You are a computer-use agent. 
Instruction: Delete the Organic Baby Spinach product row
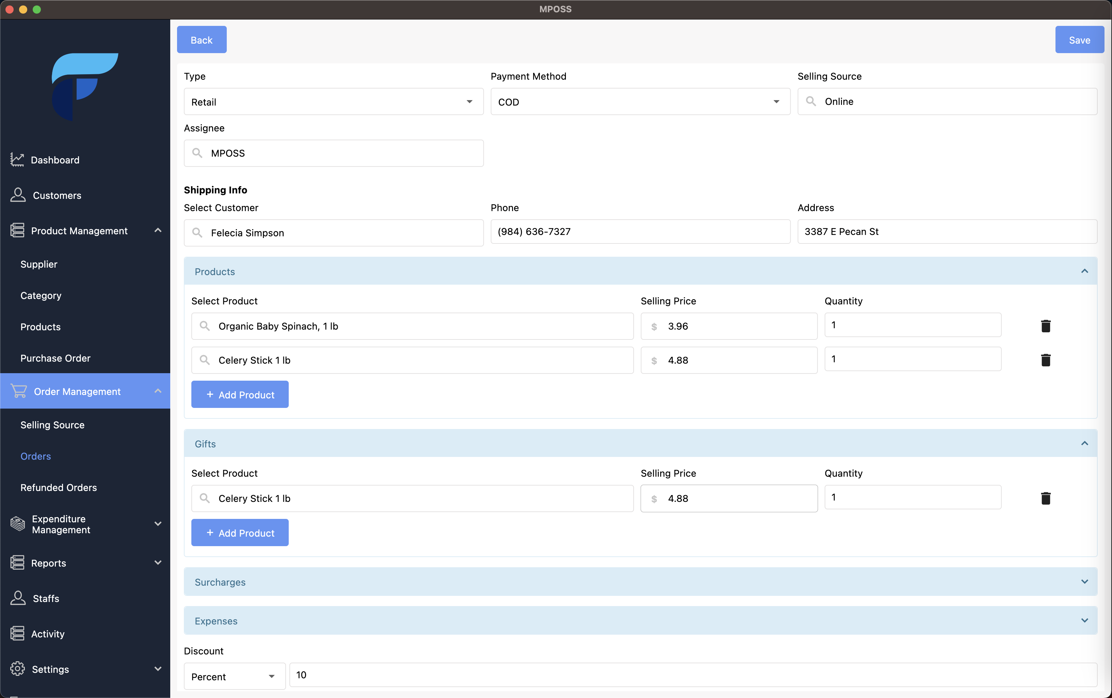point(1046,326)
